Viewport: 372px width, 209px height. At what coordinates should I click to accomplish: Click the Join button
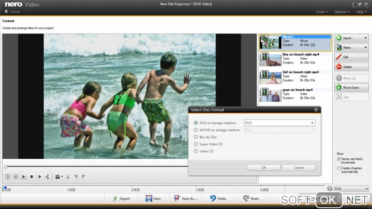351,97
